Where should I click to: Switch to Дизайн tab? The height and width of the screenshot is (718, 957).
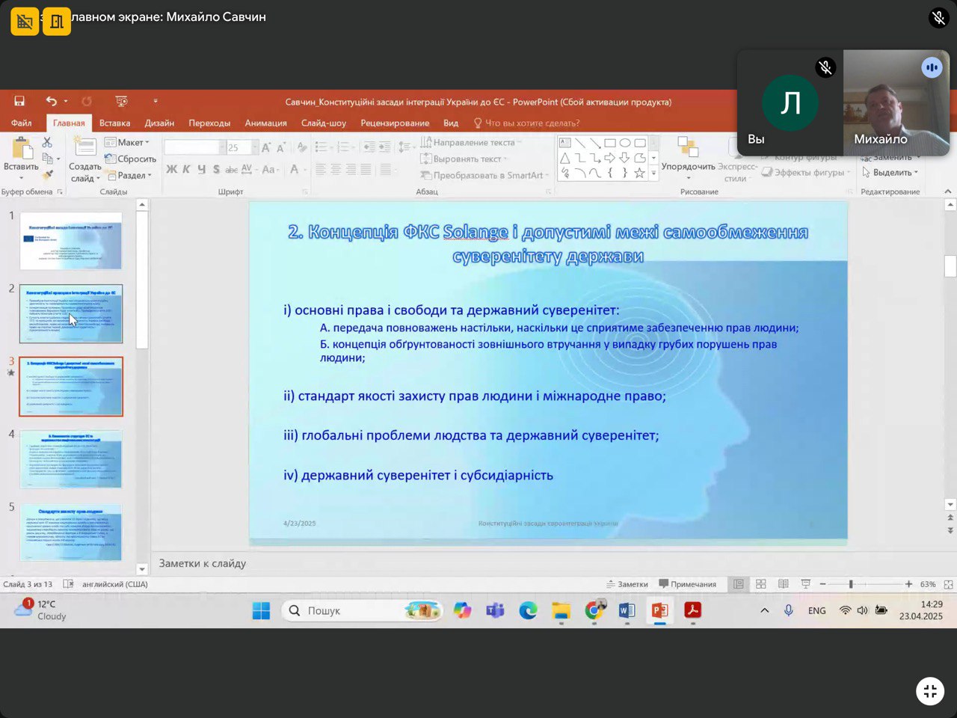159,123
